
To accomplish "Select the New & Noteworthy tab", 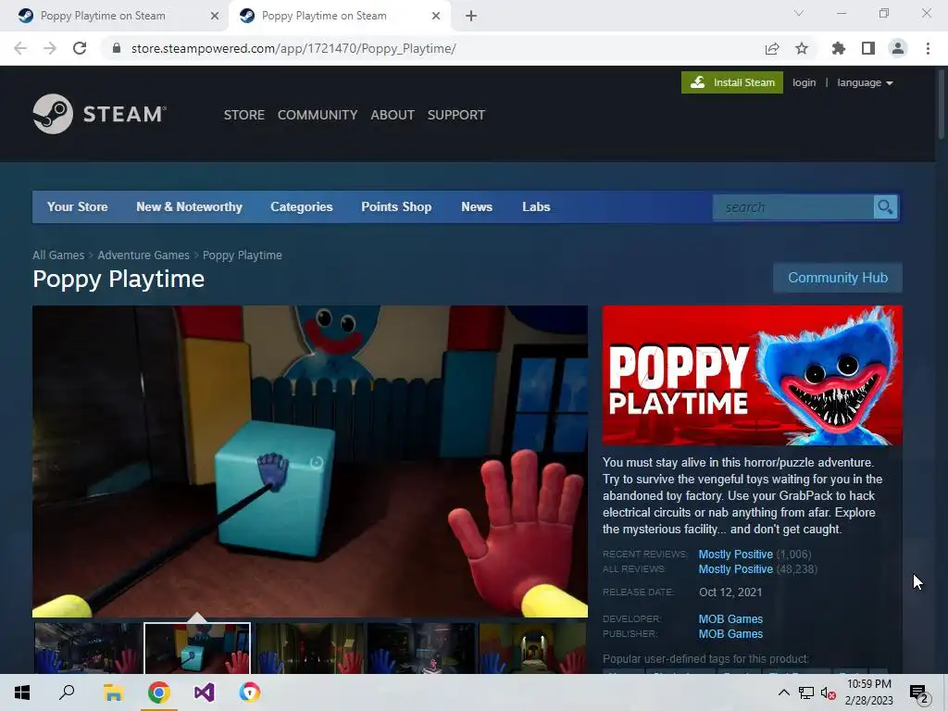I will [x=189, y=206].
